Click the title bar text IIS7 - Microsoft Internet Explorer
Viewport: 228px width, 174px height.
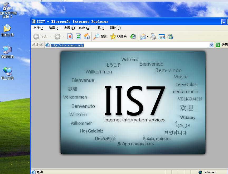(x=72, y=22)
